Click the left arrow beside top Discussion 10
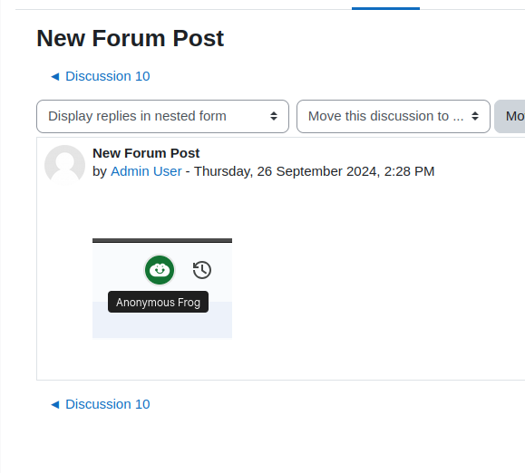525x473 pixels. click(x=55, y=77)
